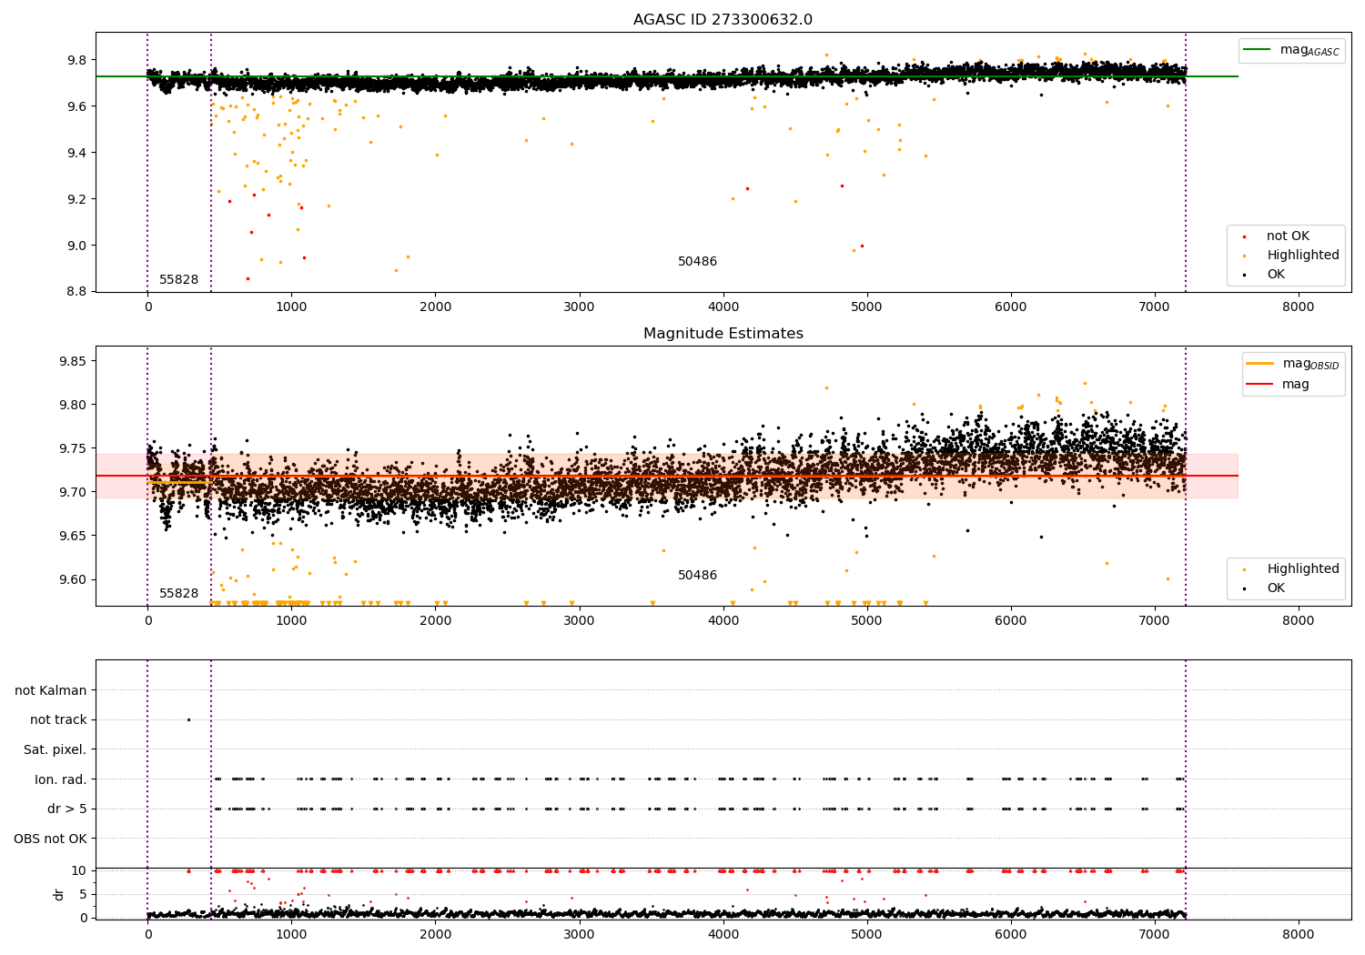Click the "10" tick on the dr axis

coord(79,870)
